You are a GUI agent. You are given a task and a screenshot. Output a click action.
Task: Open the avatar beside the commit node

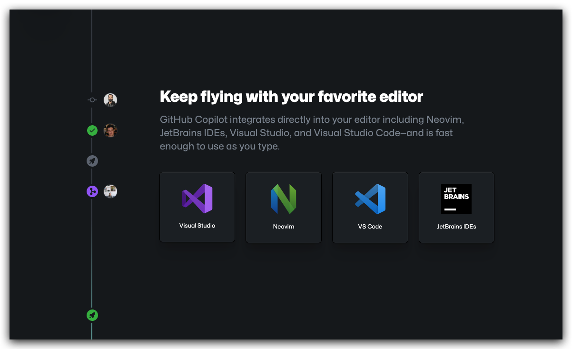pos(110,100)
